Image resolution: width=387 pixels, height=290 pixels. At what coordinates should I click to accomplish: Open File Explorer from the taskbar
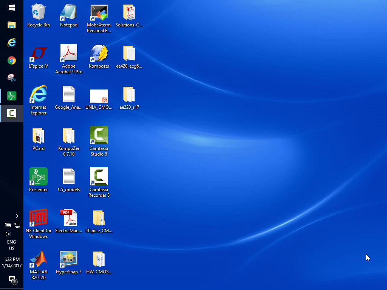click(x=12, y=25)
